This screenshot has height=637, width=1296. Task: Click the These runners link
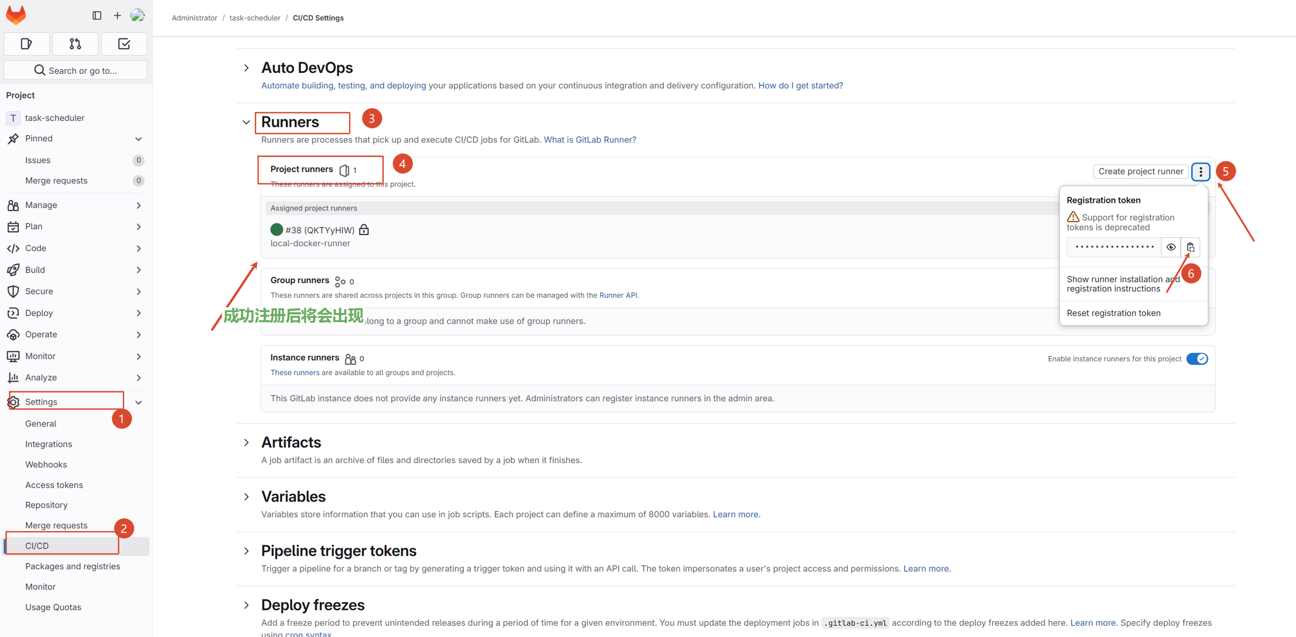pyautogui.click(x=295, y=373)
